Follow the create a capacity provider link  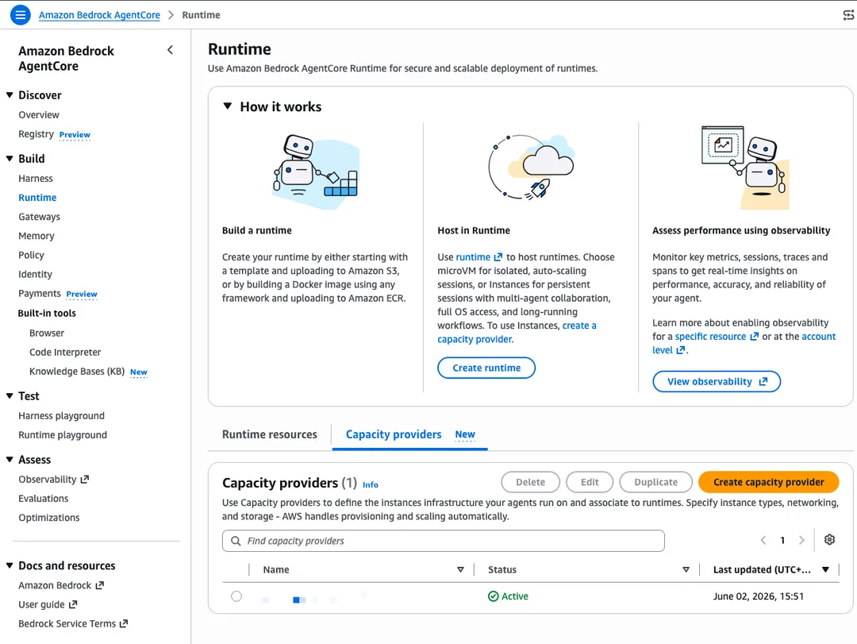(517, 332)
